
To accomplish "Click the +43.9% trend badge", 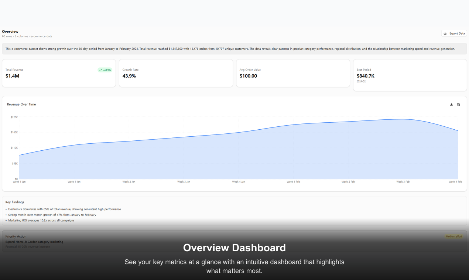I will (105, 70).
